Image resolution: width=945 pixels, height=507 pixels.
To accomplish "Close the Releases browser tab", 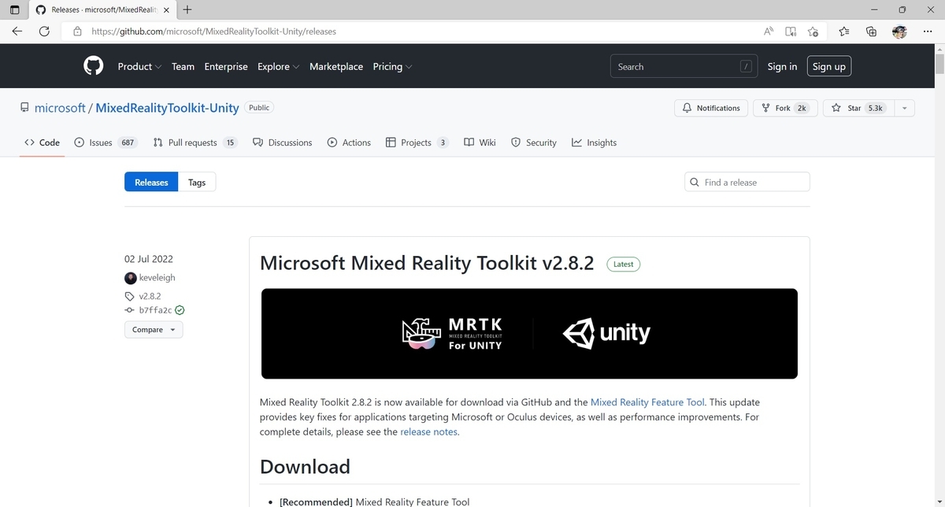I will coord(166,9).
